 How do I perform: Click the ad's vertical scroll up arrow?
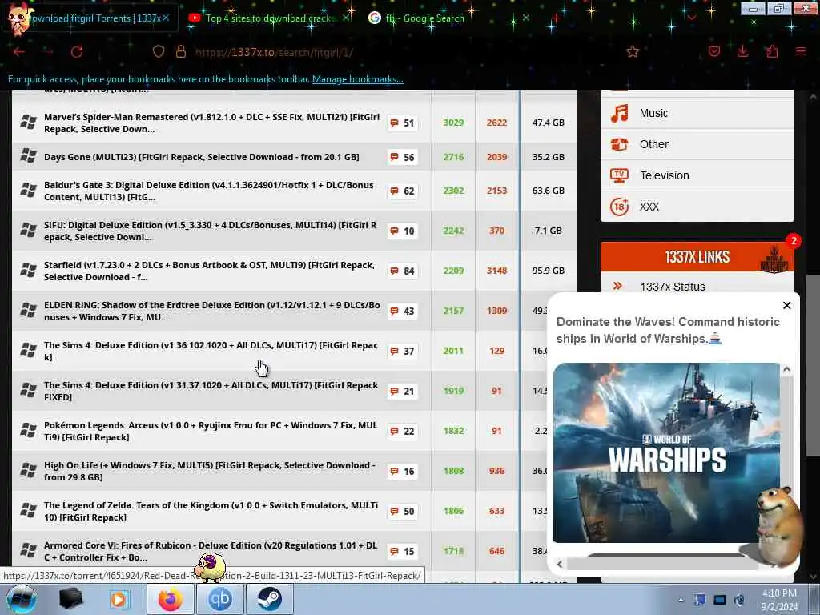tap(786, 370)
